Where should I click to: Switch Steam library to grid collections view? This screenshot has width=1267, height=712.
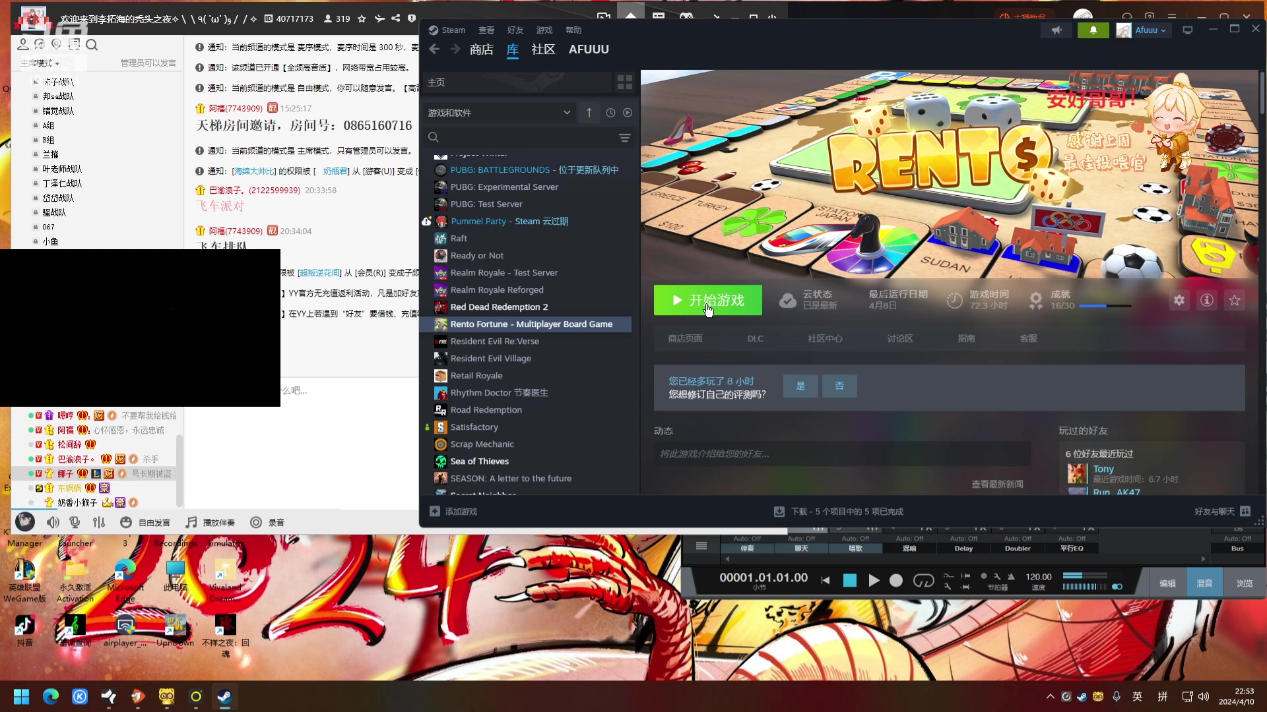624,82
